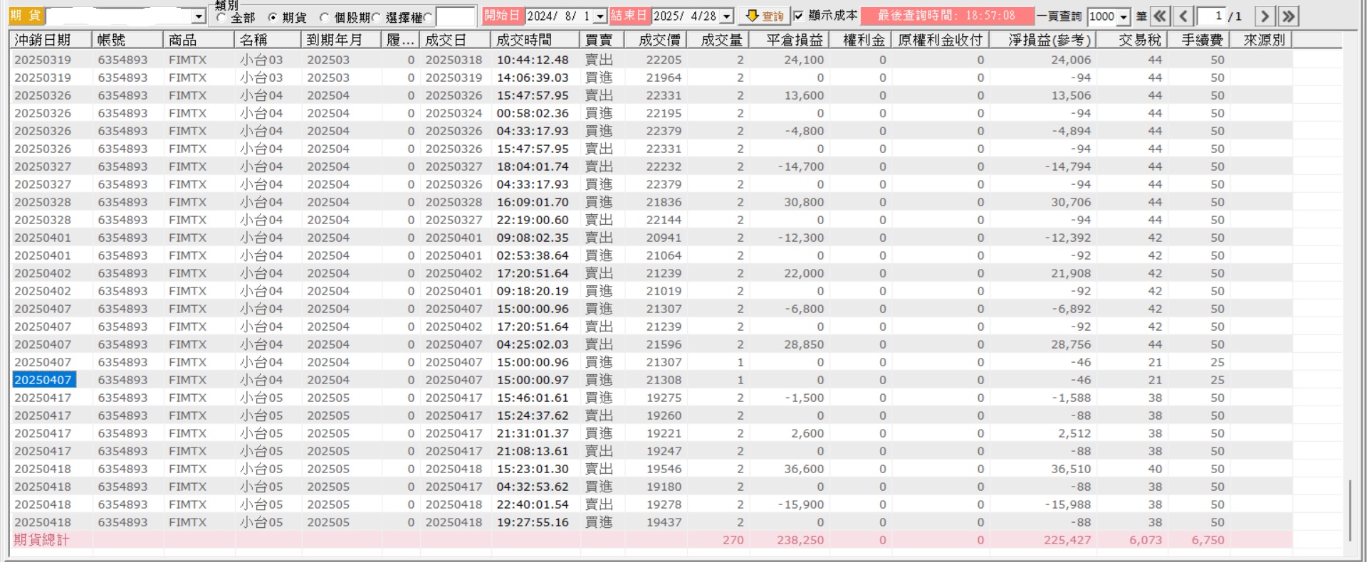Jump to the last results page
The height and width of the screenshot is (562, 1367).
[x=1288, y=16]
